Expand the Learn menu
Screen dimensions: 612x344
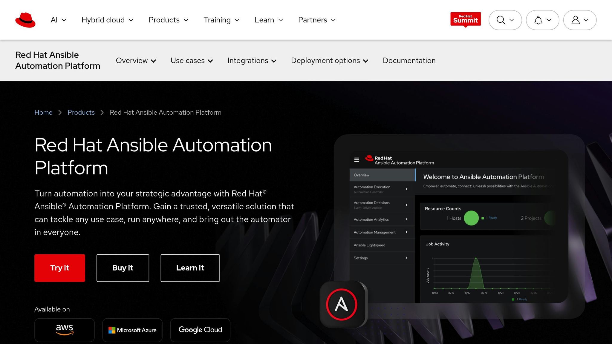[x=269, y=20]
